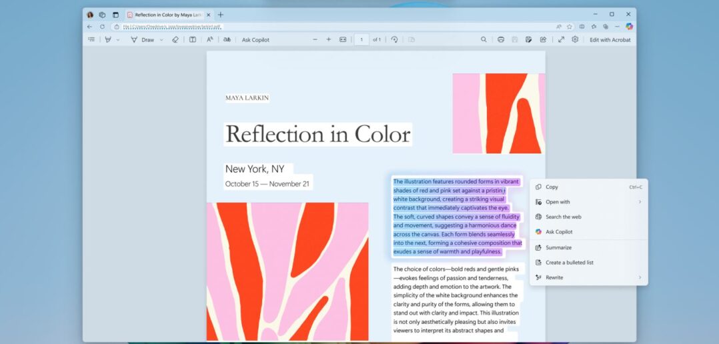Image resolution: width=719 pixels, height=344 pixels.
Task: Click the Read aloud icon in PDF toolbar
Action: click(210, 40)
